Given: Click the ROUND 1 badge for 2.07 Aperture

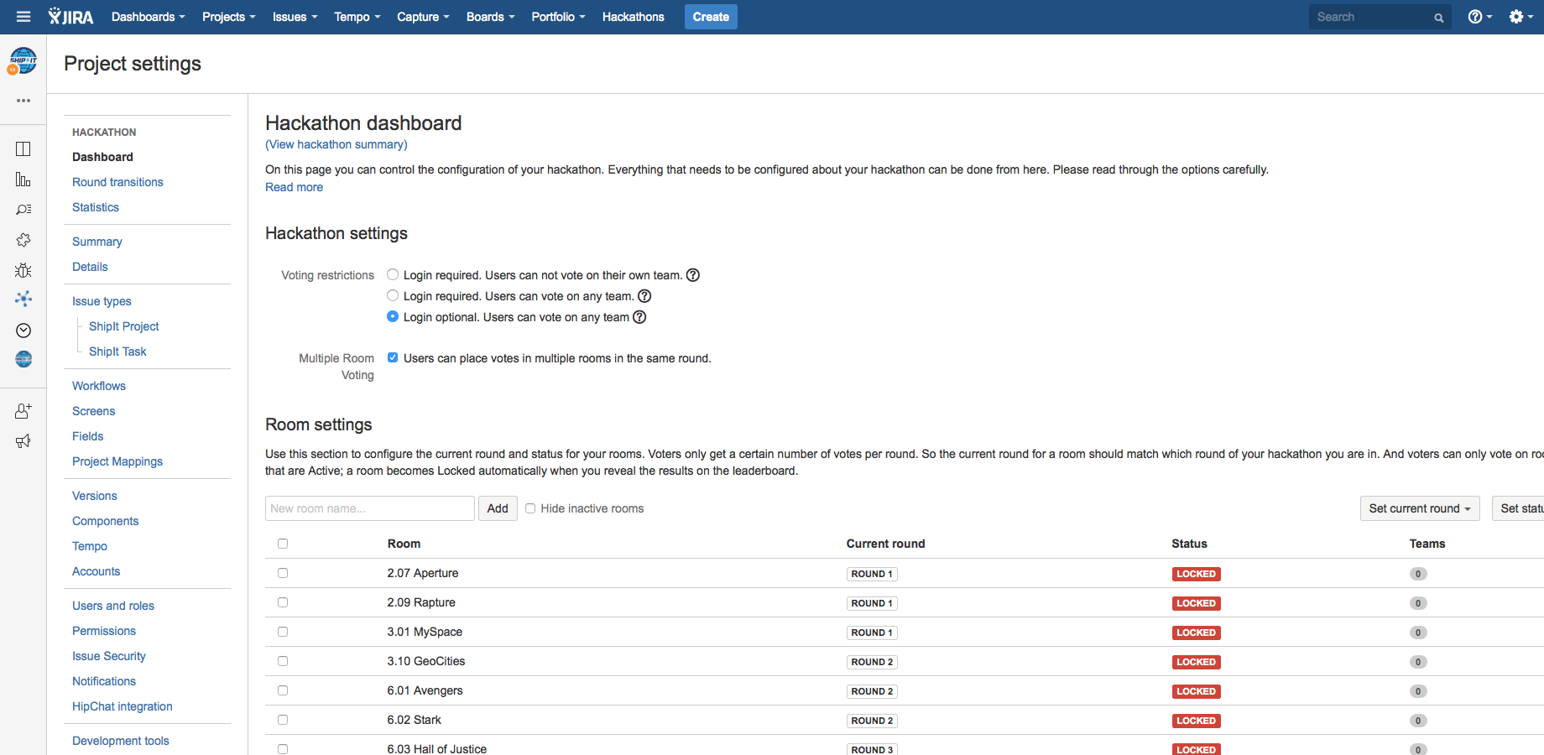Looking at the screenshot, I should 872,574.
